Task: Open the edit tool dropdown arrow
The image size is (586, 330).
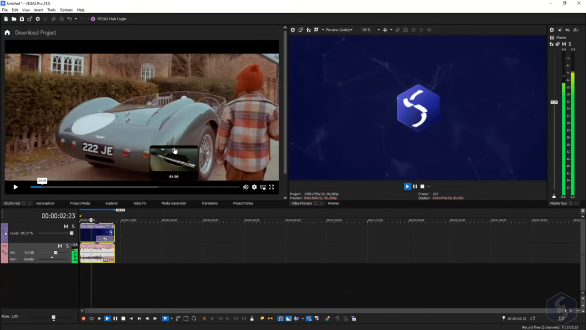Action: tap(172, 319)
